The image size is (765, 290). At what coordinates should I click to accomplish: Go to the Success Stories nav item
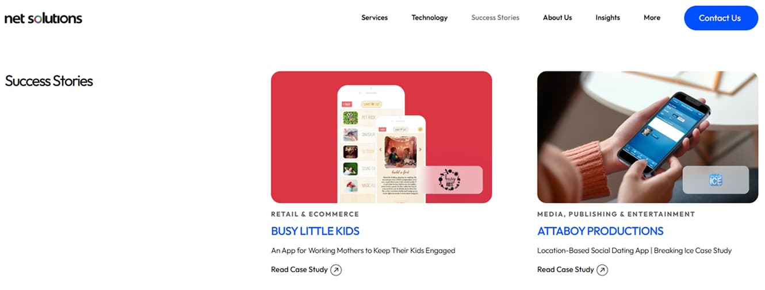pos(495,18)
